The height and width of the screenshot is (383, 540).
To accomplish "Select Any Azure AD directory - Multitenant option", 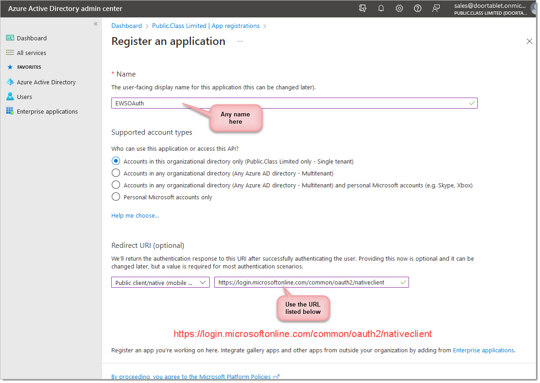I will click(x=116, y=173).
